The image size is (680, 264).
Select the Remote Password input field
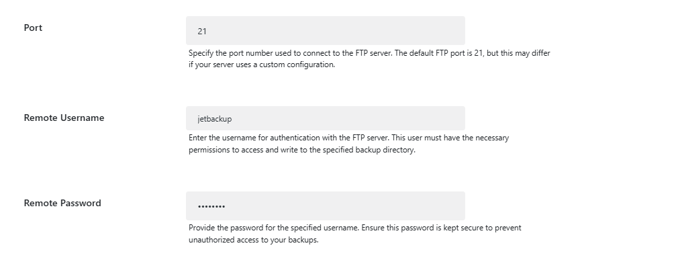click(x=326, y=206)
